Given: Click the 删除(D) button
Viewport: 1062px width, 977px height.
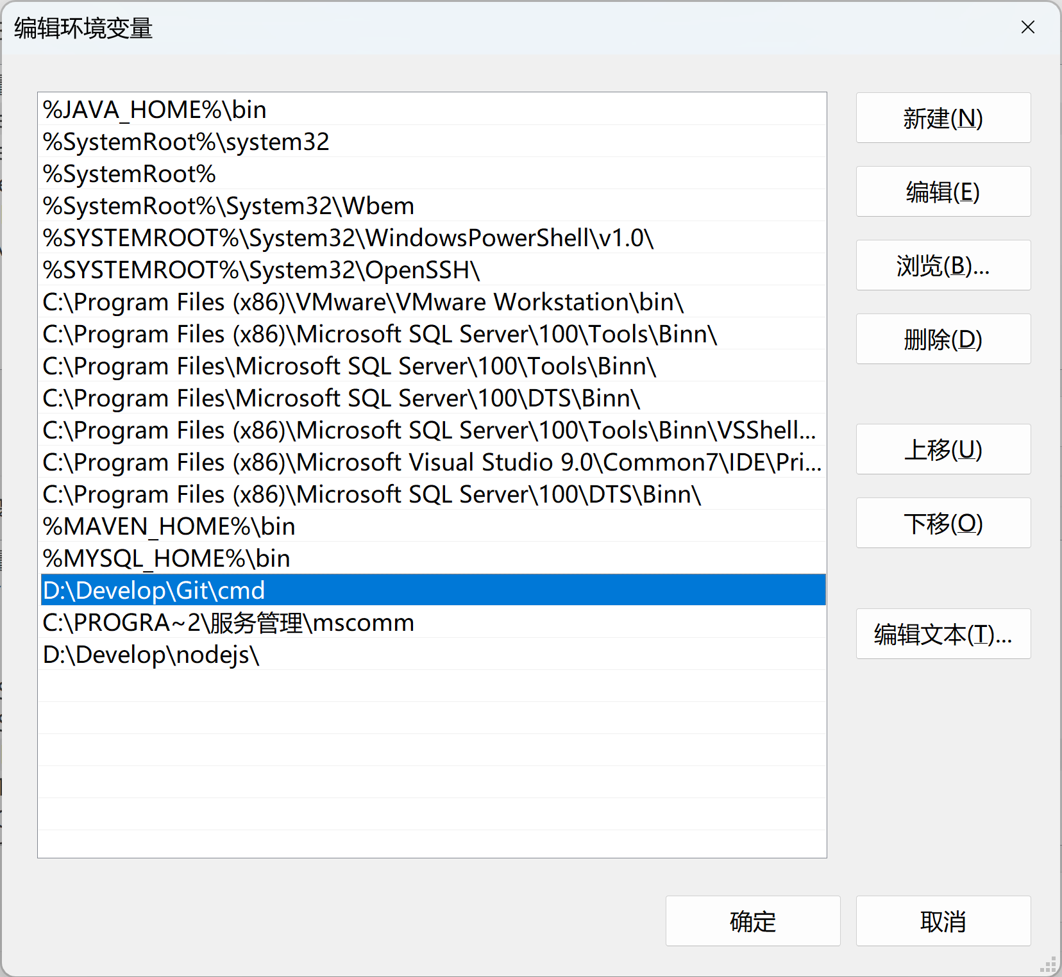Looking at the screenshot, I should coord(943,339).
